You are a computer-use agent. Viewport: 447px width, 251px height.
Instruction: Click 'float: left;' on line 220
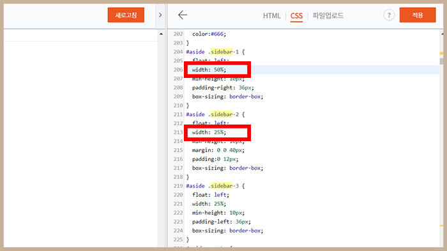click(210, 195)
